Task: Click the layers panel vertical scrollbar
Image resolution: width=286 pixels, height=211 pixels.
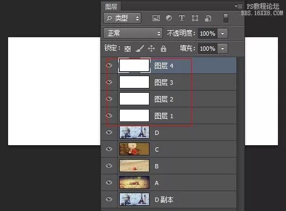Action: pos(240,133)
